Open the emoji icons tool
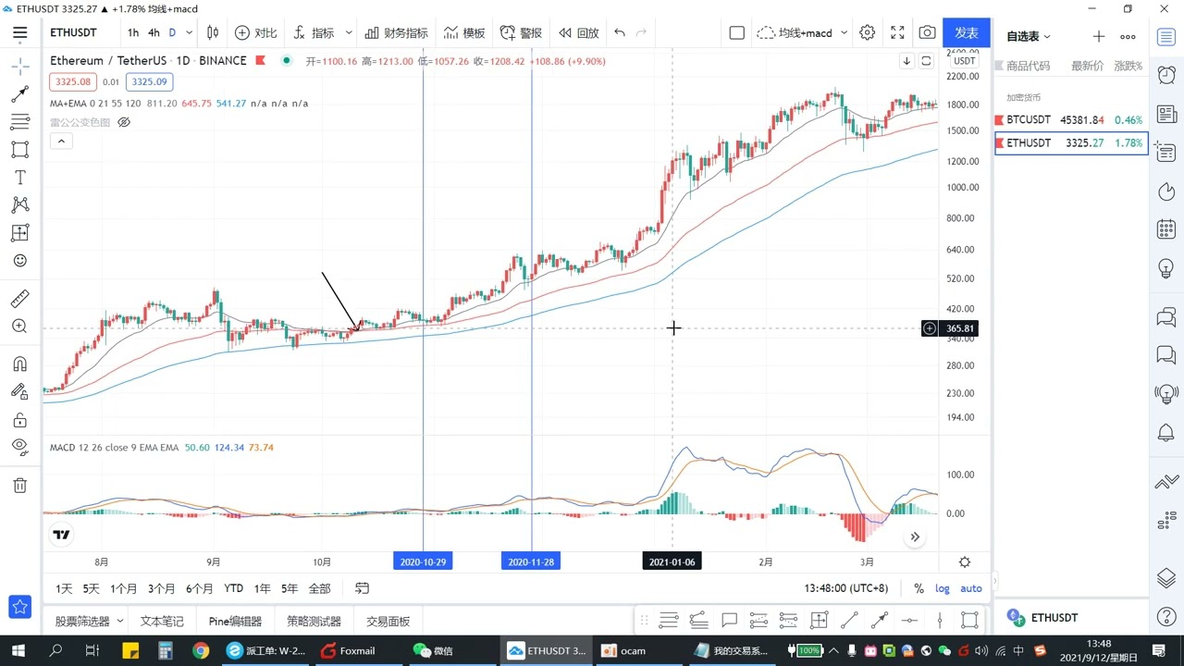 [x=19, y=261]
